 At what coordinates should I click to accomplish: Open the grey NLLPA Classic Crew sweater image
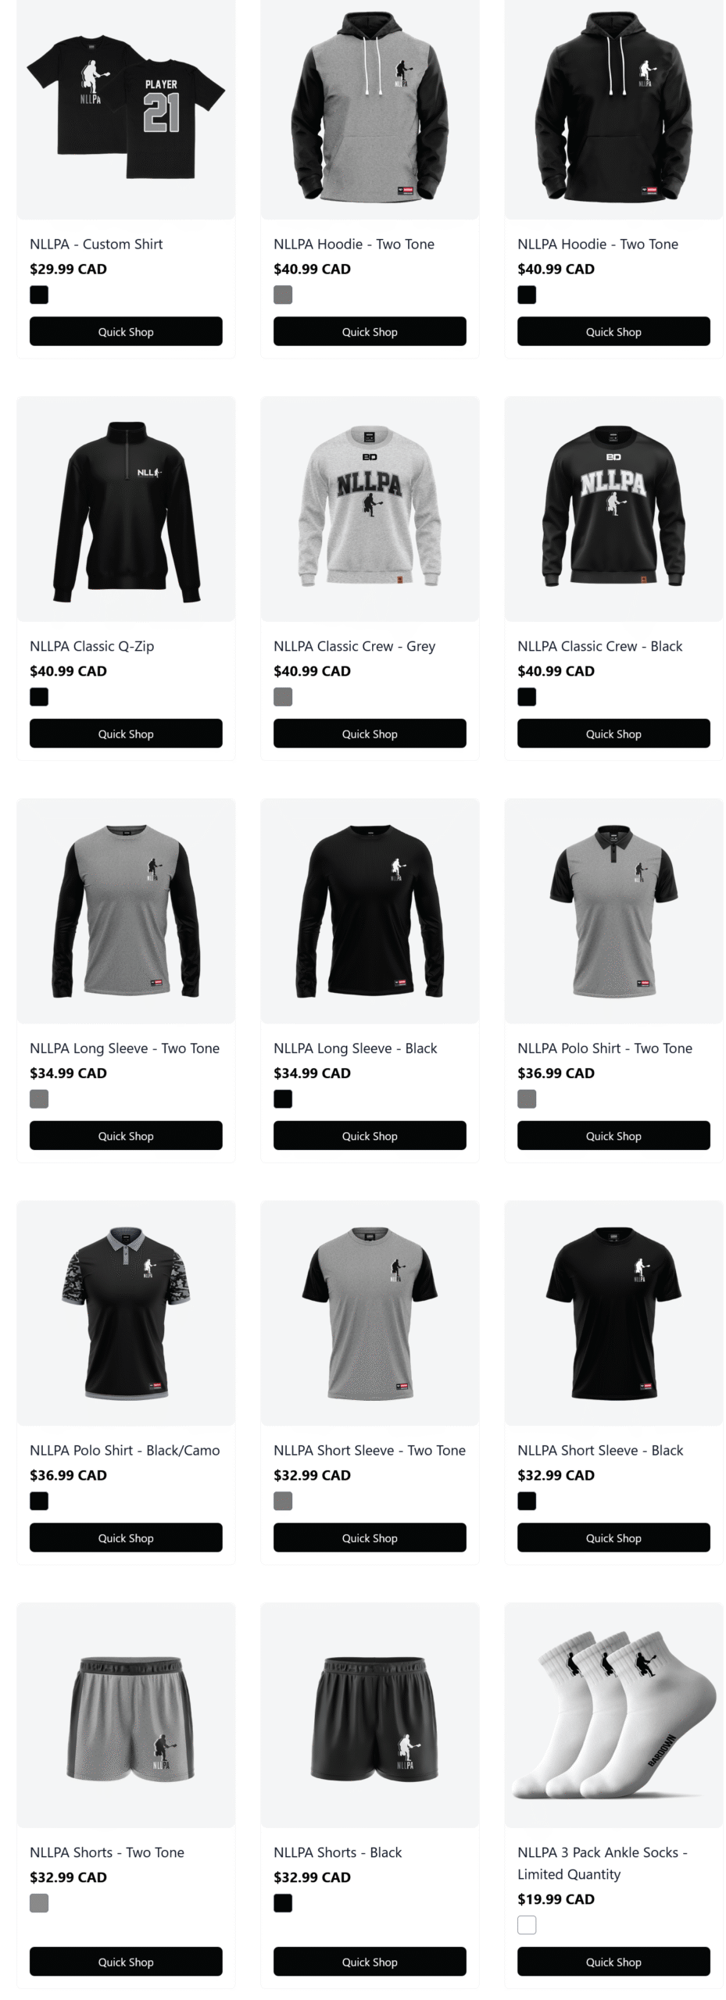370,509
